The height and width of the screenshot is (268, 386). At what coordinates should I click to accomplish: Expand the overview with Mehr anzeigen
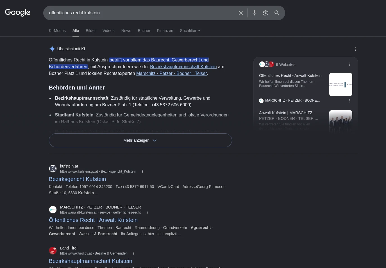(140, 140)
